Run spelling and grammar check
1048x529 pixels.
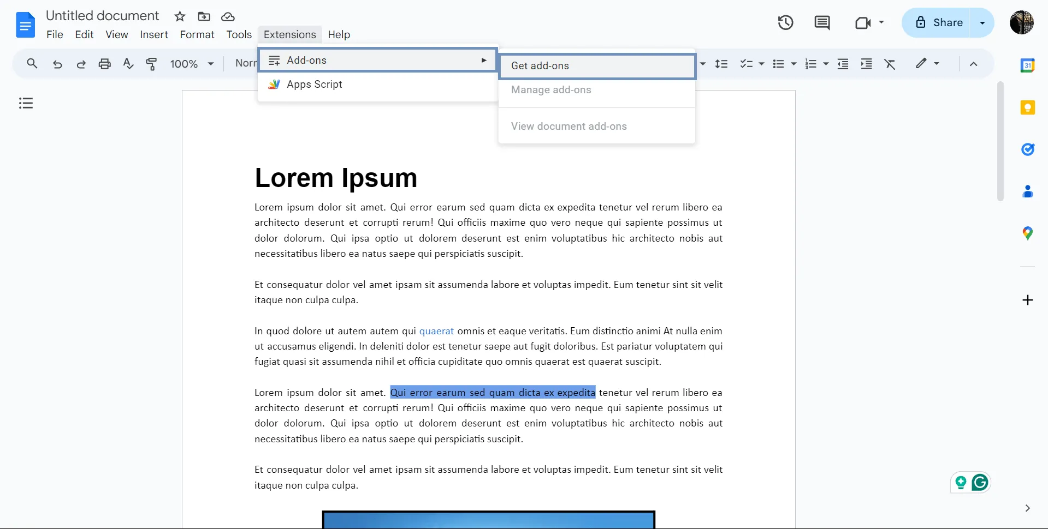coord(128,64)
